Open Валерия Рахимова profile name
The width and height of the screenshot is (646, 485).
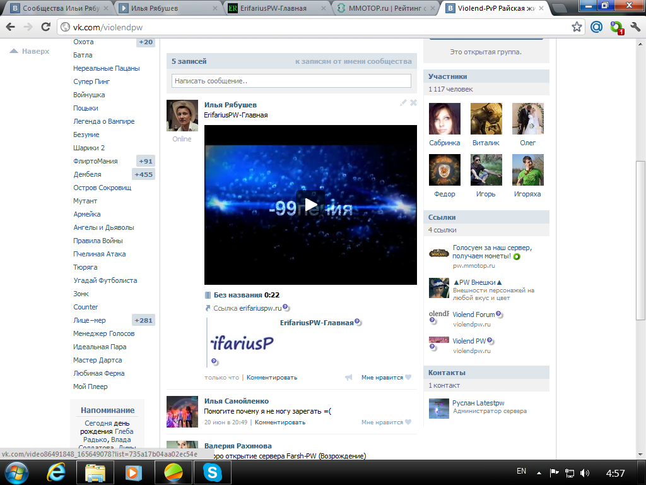pos(238,446)
